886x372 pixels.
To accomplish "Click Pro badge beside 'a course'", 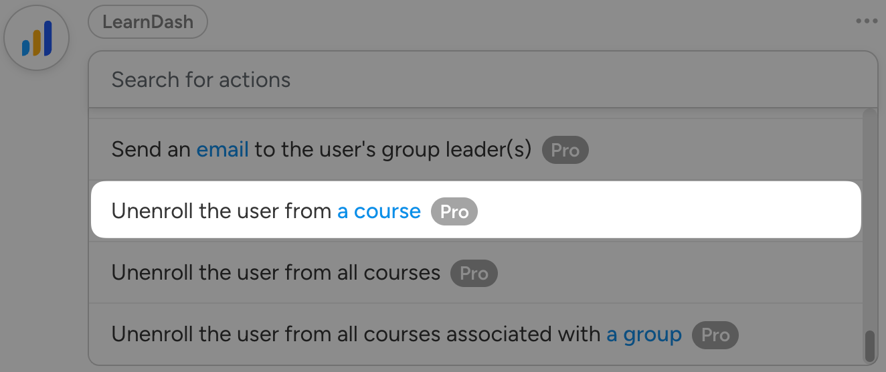I will tap(454, 212).
